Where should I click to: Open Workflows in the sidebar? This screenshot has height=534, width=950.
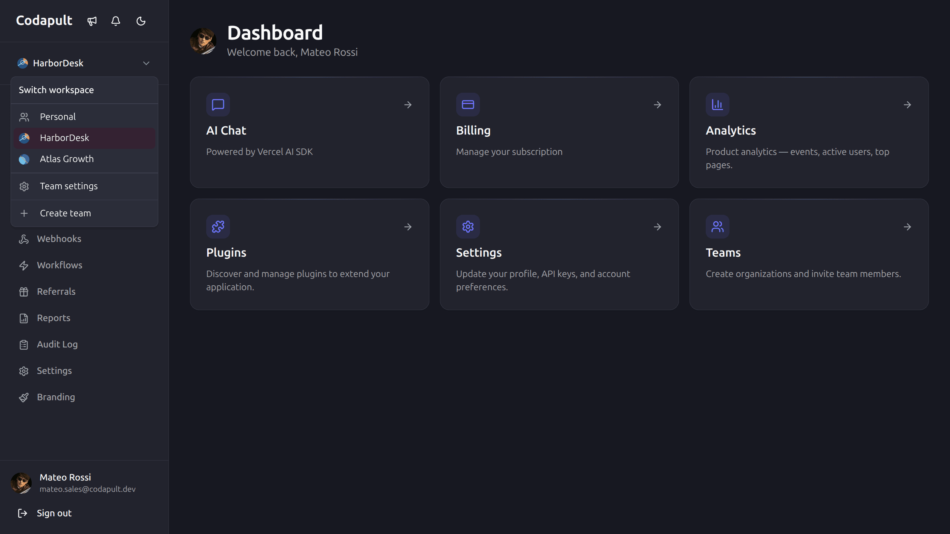[84, 265]
